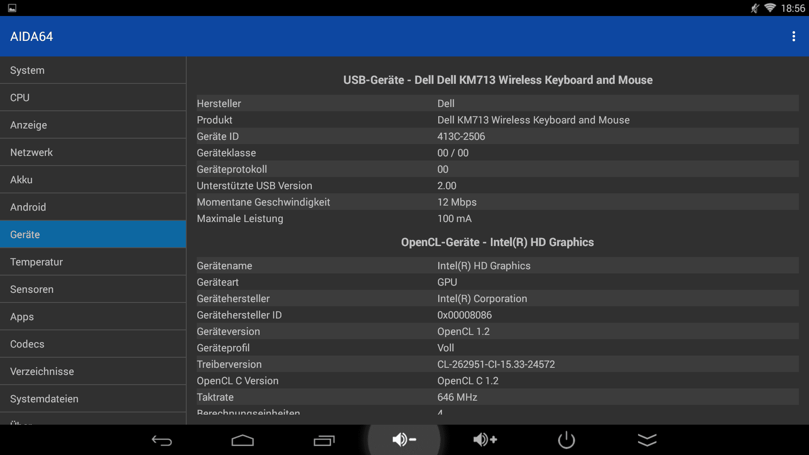
Task: Raise volume with the speaker plus icon
Action: [x=485, y=440]
